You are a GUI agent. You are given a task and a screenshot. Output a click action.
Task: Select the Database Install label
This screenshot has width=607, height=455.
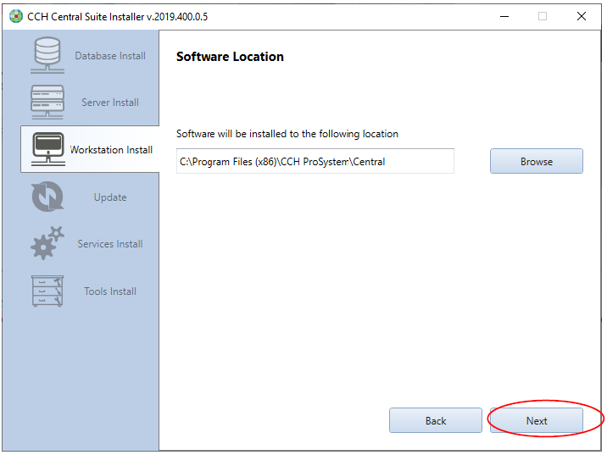pyautogui.click(x=110, y=56)
